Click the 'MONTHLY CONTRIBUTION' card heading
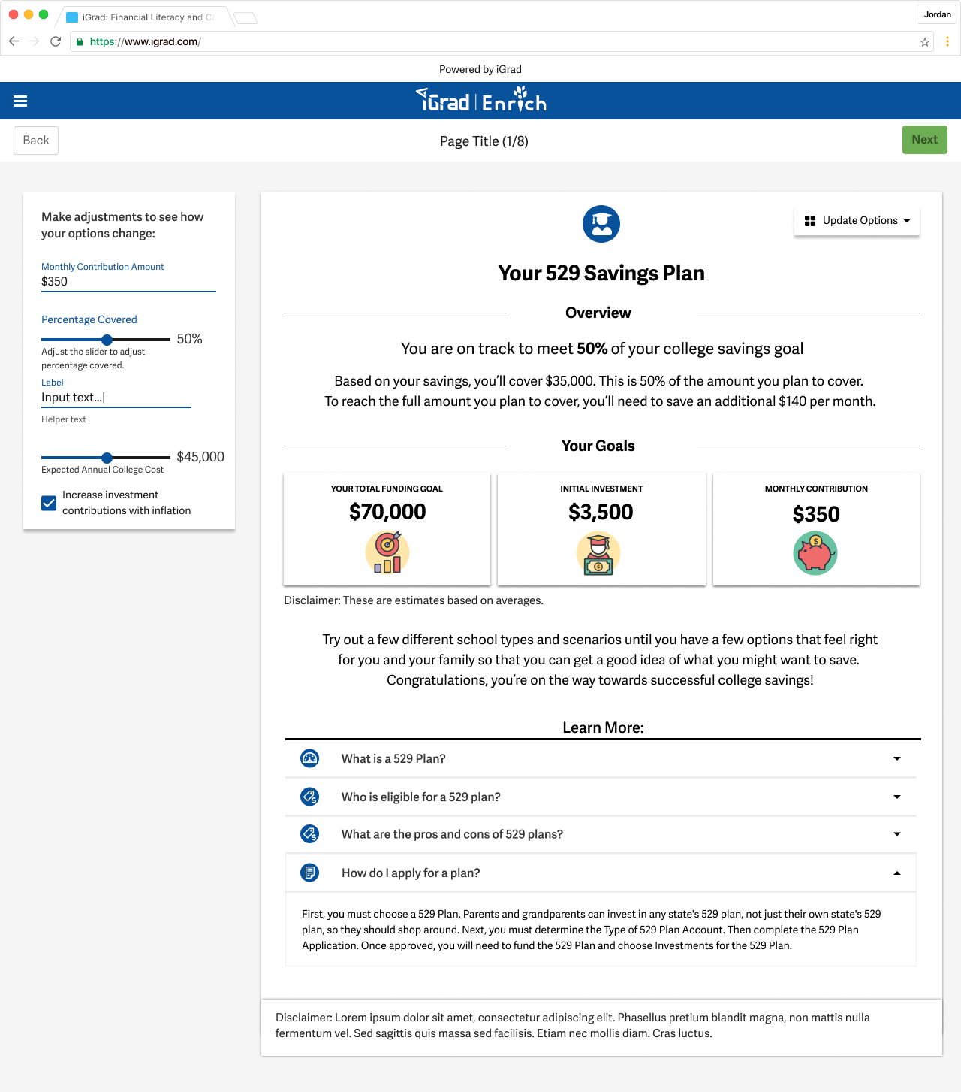Viewport: 961px width, 1092px height. (816, 489)
